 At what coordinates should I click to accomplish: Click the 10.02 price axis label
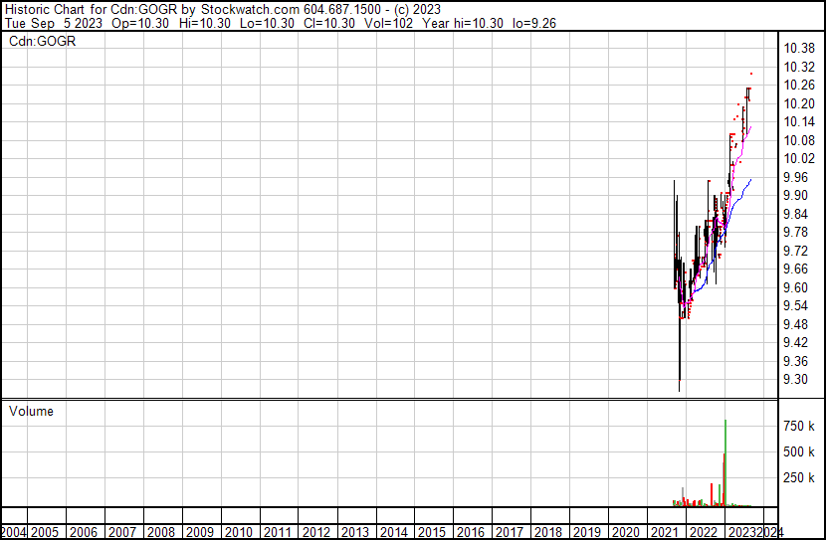point(799,158)
